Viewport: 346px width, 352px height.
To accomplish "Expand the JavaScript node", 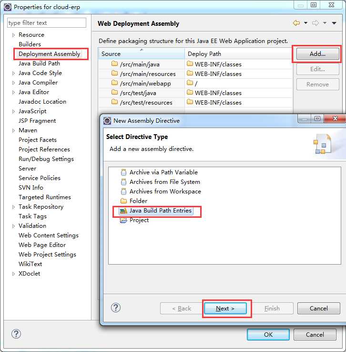I will 13,111.
